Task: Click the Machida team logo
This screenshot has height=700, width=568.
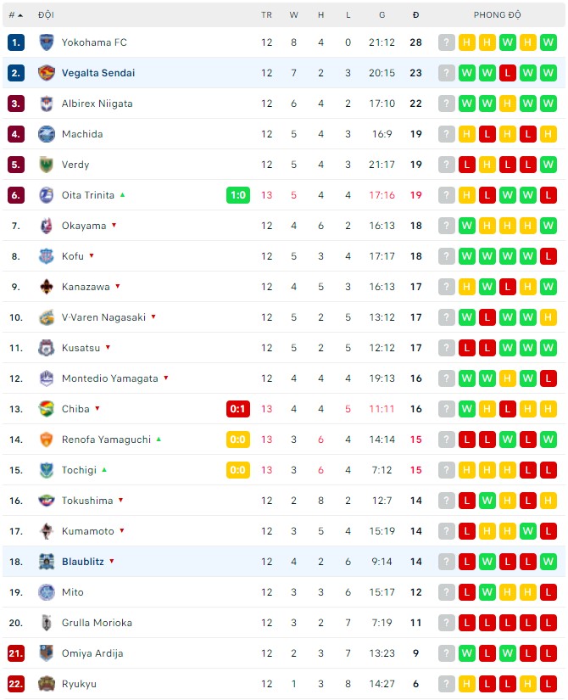Action: (46, 134)
